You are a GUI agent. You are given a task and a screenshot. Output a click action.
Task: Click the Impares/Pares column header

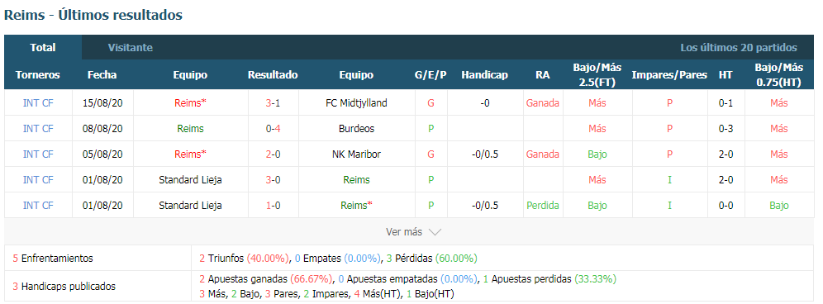[x=669, y=75]
